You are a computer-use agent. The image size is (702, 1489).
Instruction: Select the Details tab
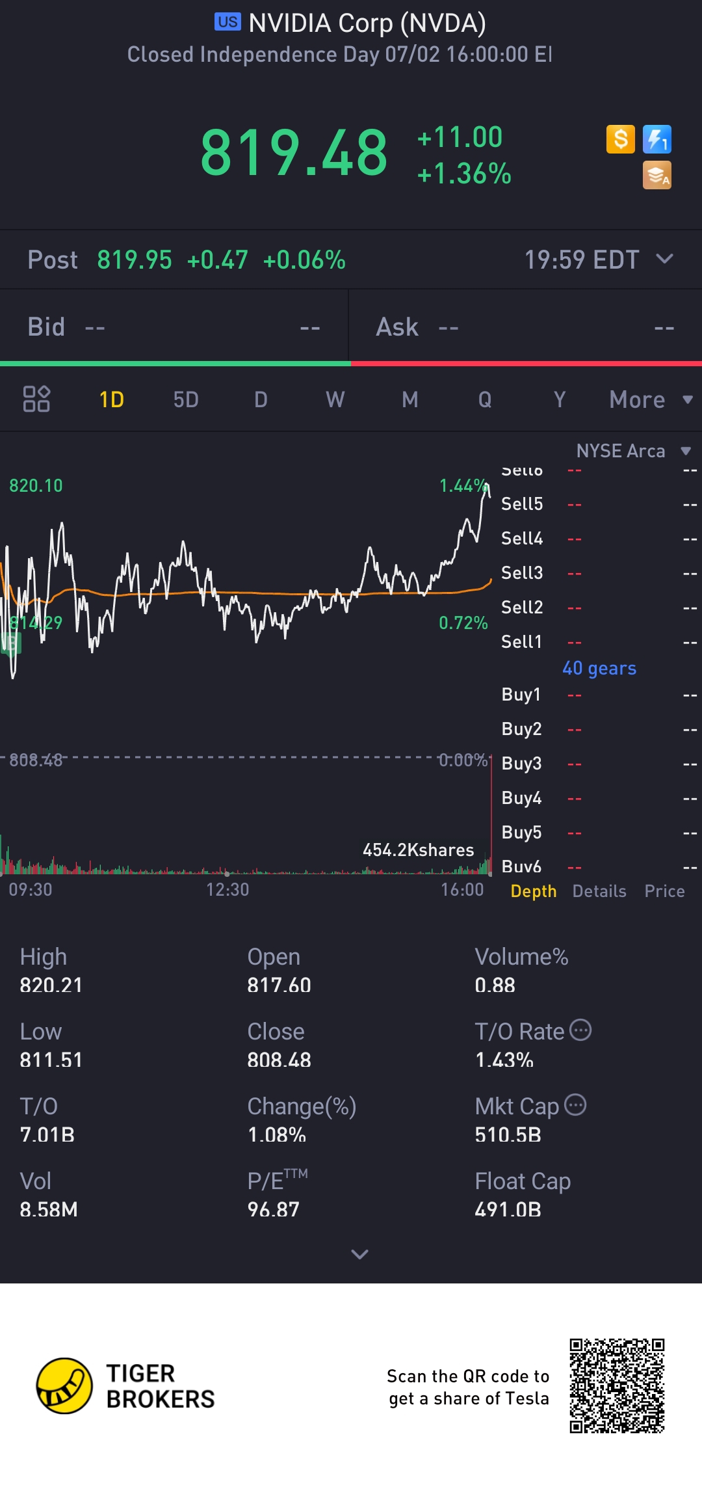(x=599, y=891)
